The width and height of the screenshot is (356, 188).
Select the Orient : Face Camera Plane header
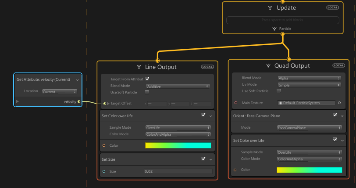point(288,116)
